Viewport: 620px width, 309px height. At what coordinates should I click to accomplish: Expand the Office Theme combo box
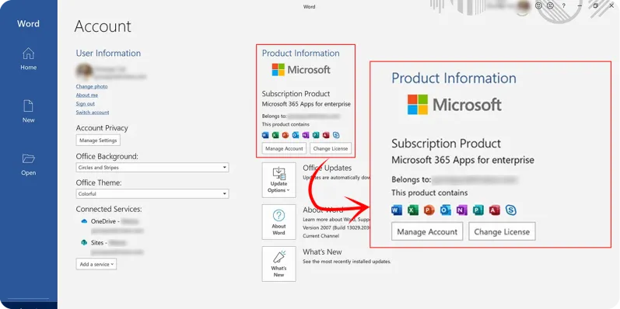[152, 194]
